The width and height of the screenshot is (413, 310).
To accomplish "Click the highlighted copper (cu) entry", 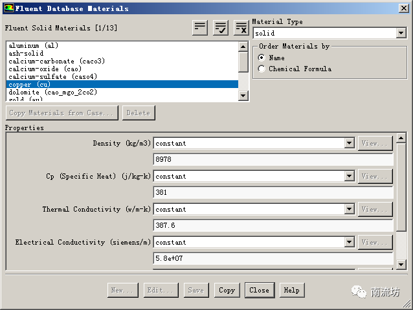I will (122, 84).
